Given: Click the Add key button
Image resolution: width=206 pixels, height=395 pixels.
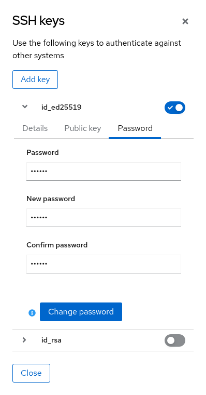Looking at the screenshot, I should click(x=35, y=80).
